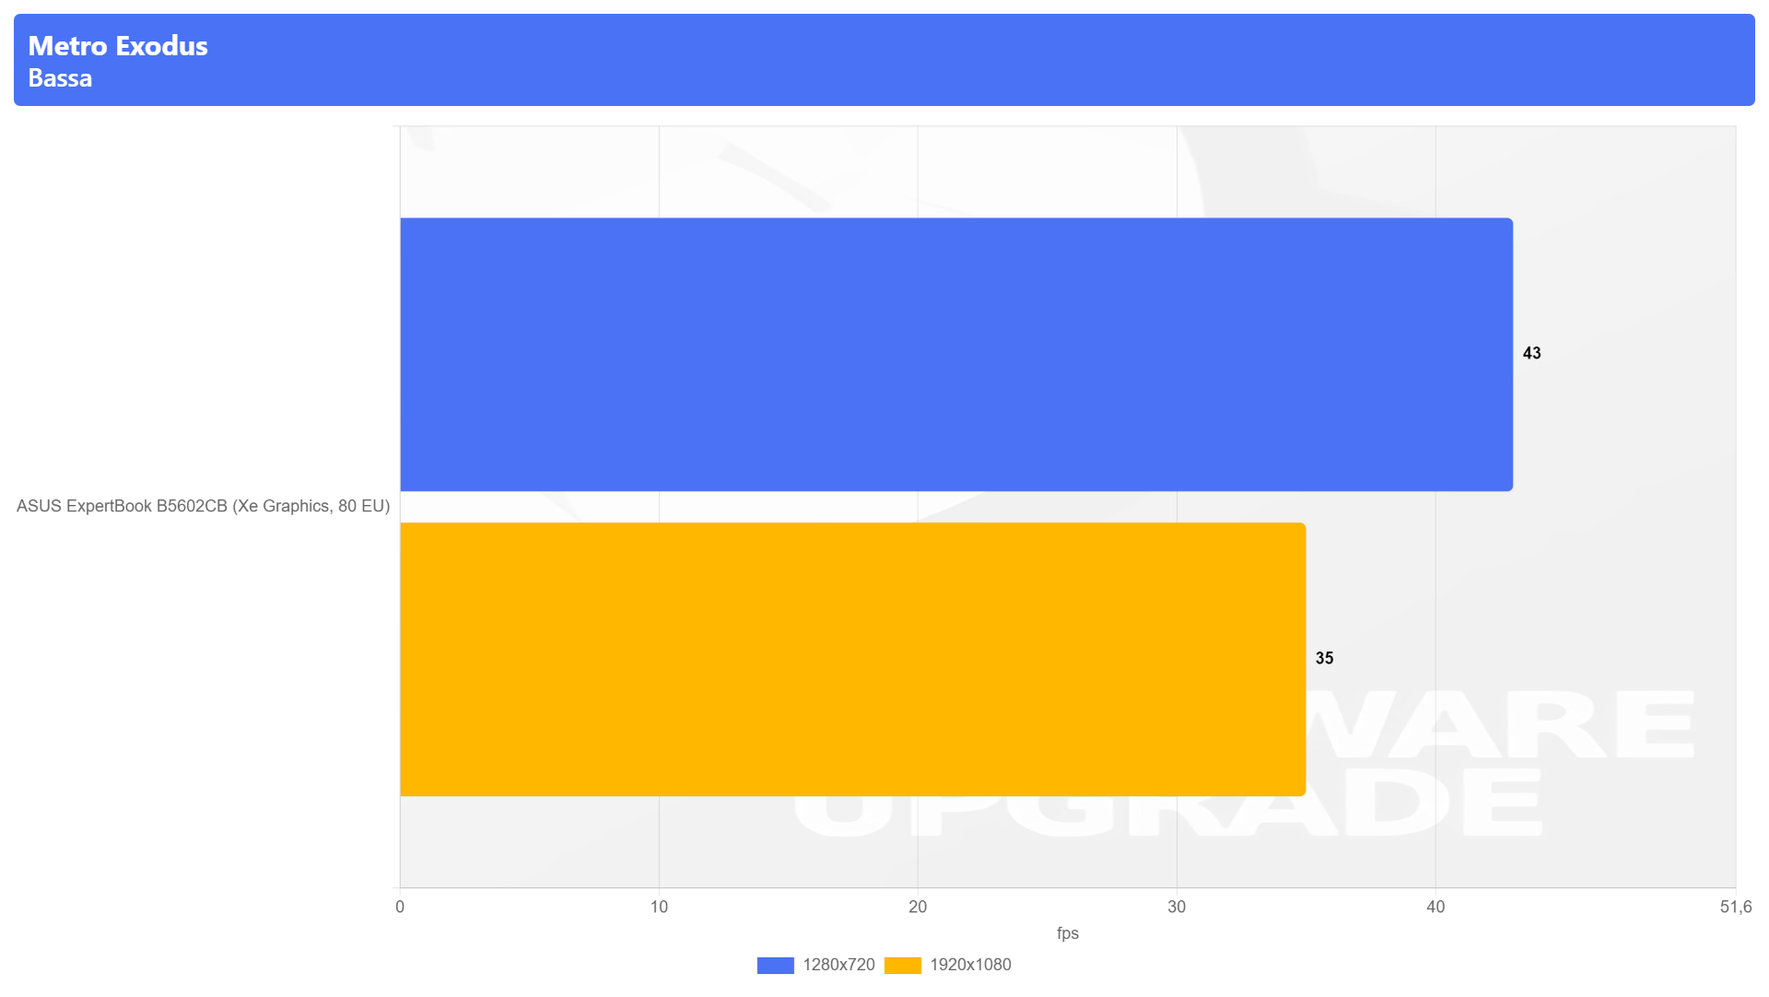1769x997 pixels.
Task: Toggle the 1920x1080 legend orange swatch
Action: coord(902,965)
